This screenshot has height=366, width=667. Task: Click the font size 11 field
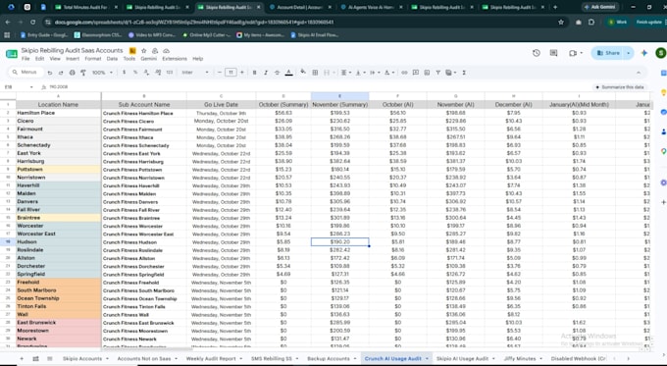click(x=231, y=73)
